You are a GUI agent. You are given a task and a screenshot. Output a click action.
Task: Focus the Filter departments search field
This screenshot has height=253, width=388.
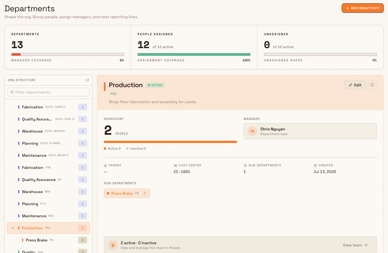pyautogui.click(x=48, y=92)
